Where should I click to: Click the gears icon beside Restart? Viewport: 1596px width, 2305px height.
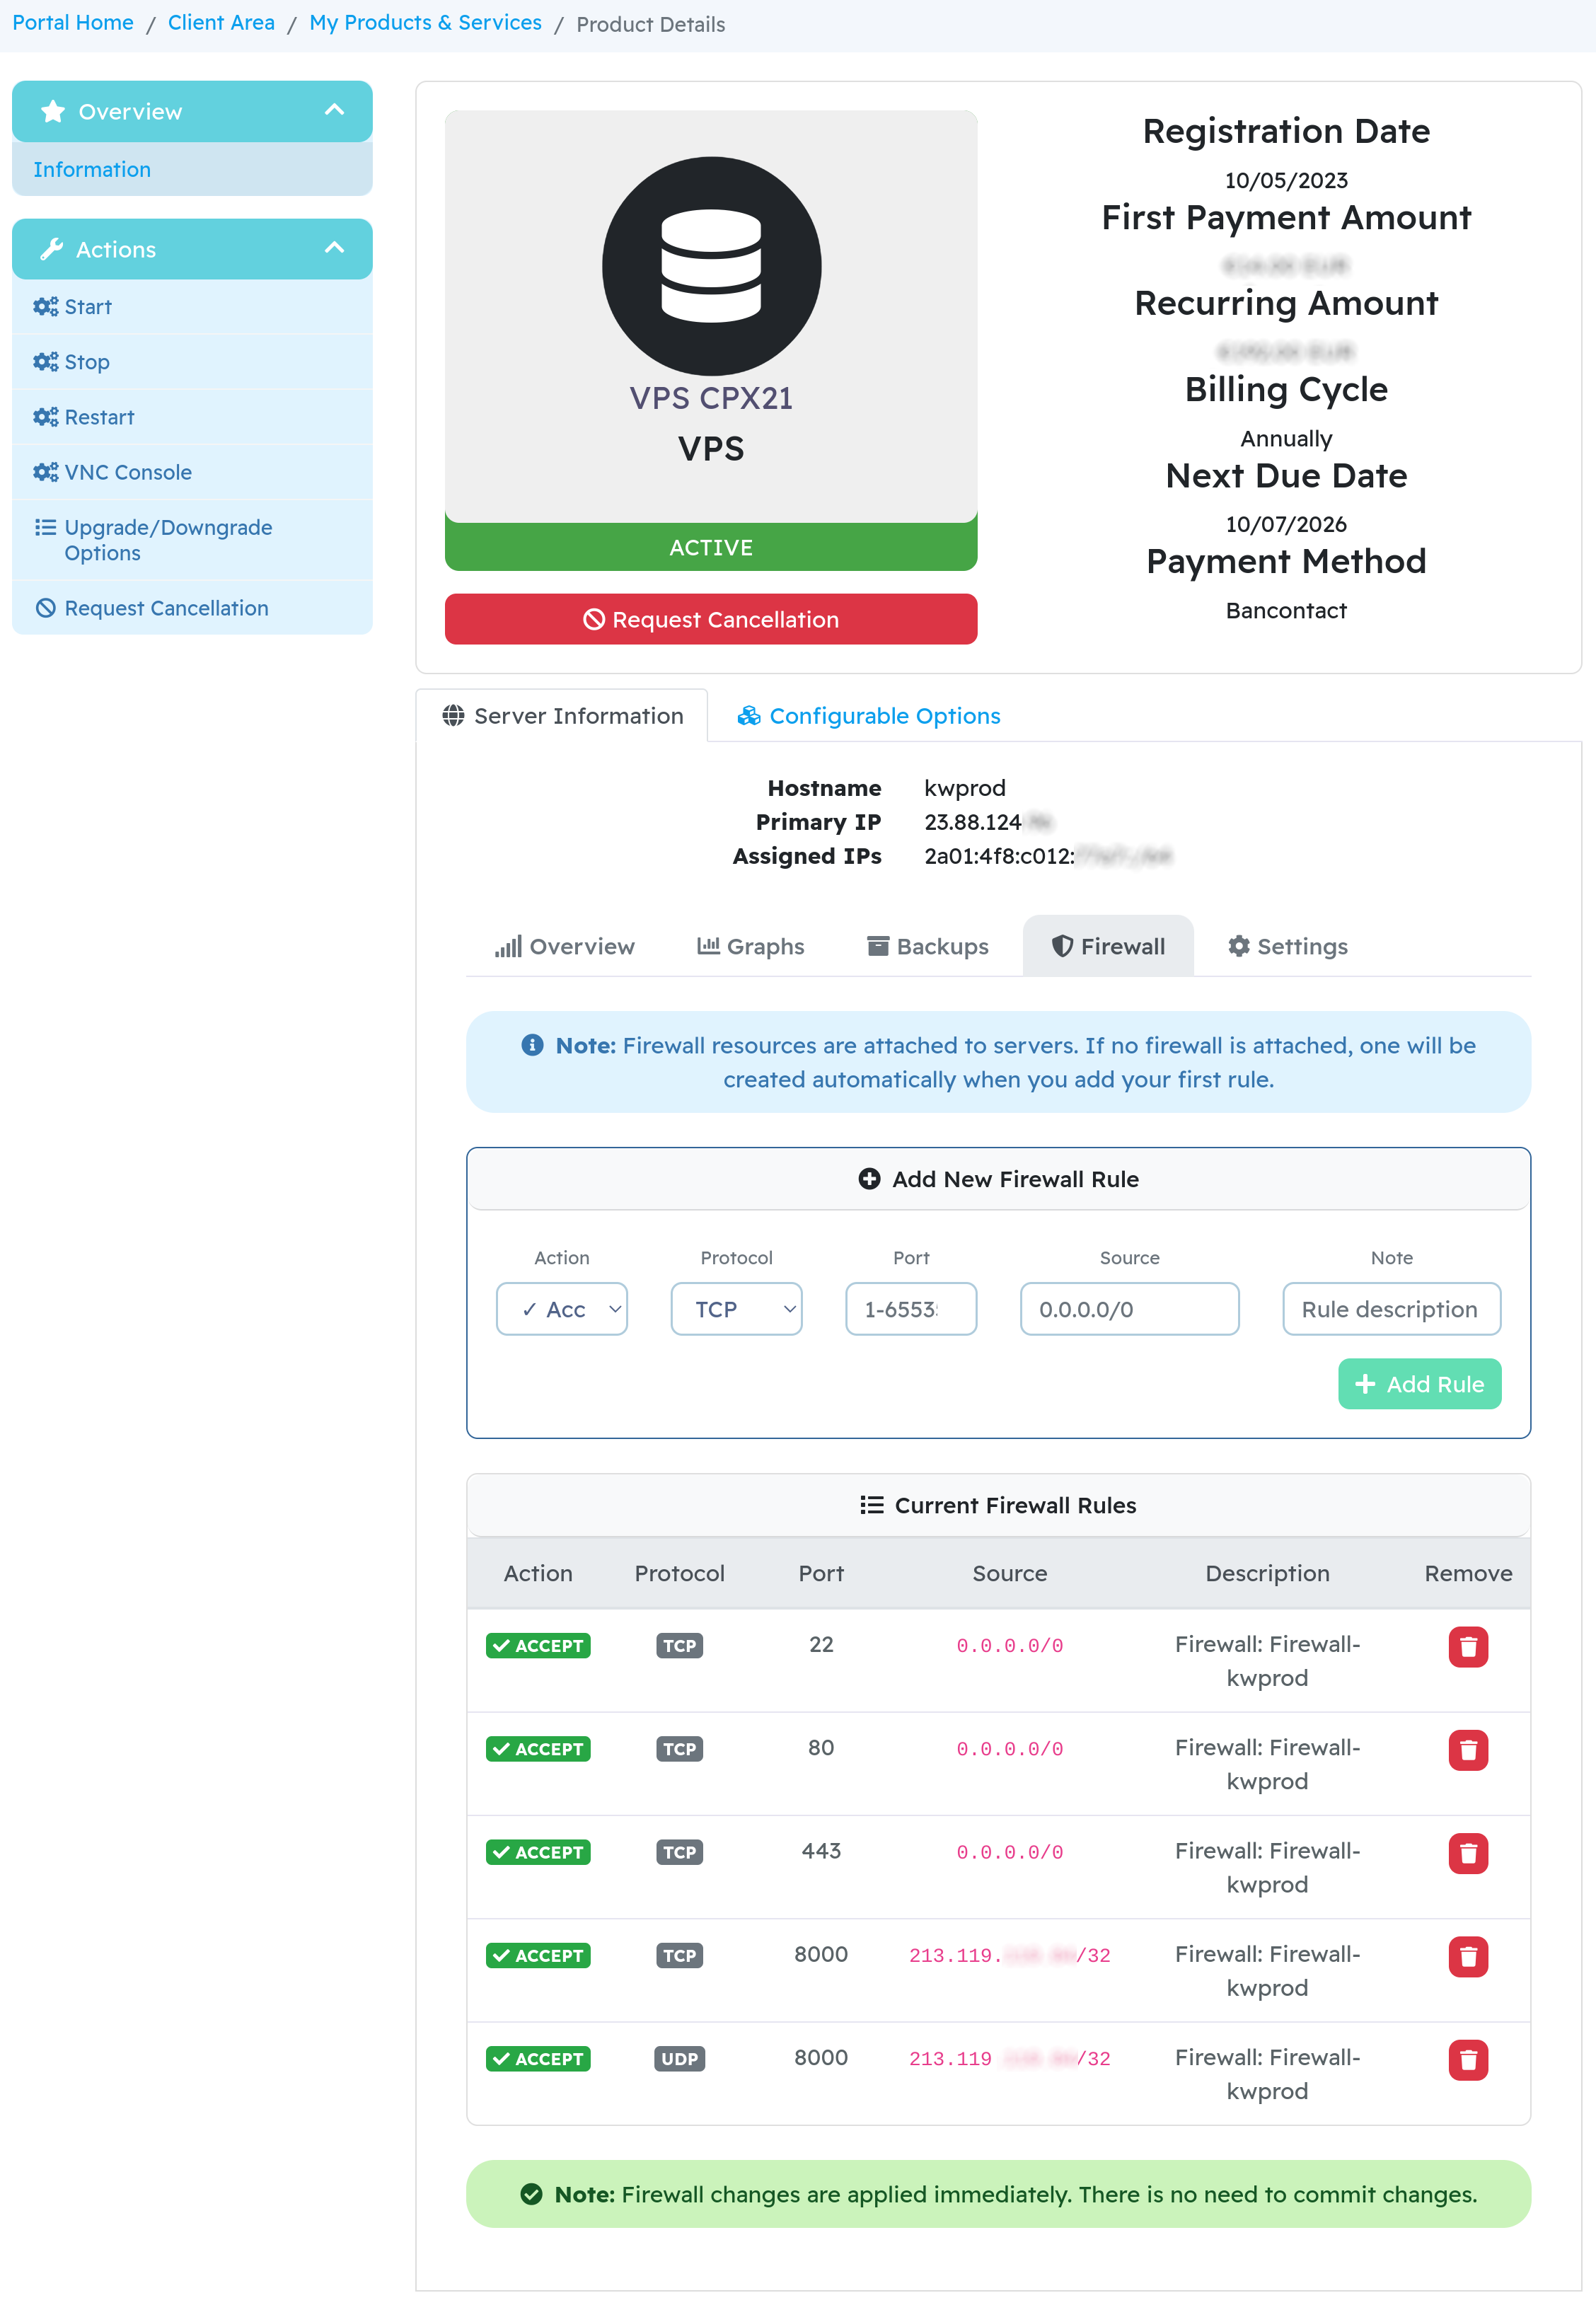pos(45,417)
